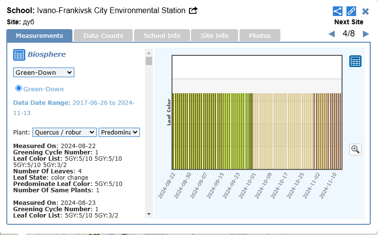
Task: Click the Biosphere heading link
Action: (x=47, y=54)
